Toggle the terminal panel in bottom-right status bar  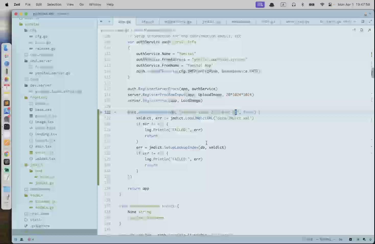tap(350, 239)
